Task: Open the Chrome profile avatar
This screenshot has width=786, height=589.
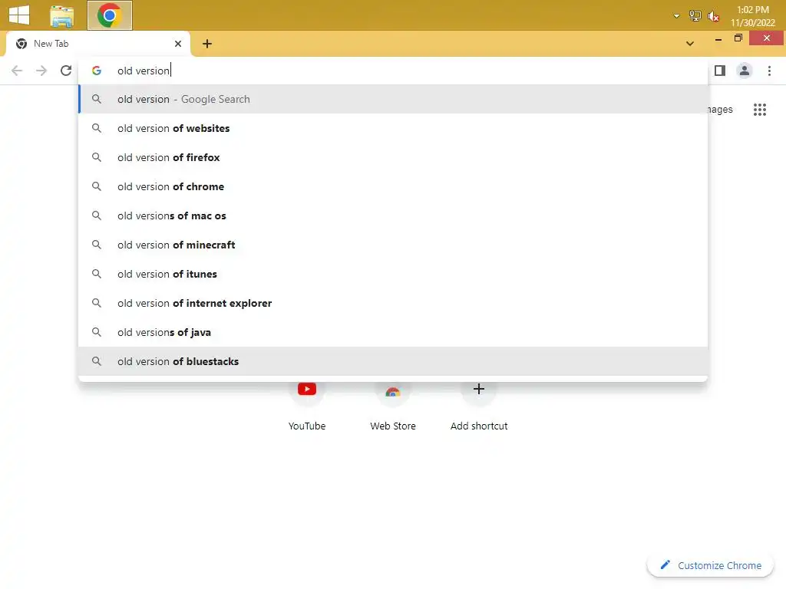Action: [x=745, y=71]
